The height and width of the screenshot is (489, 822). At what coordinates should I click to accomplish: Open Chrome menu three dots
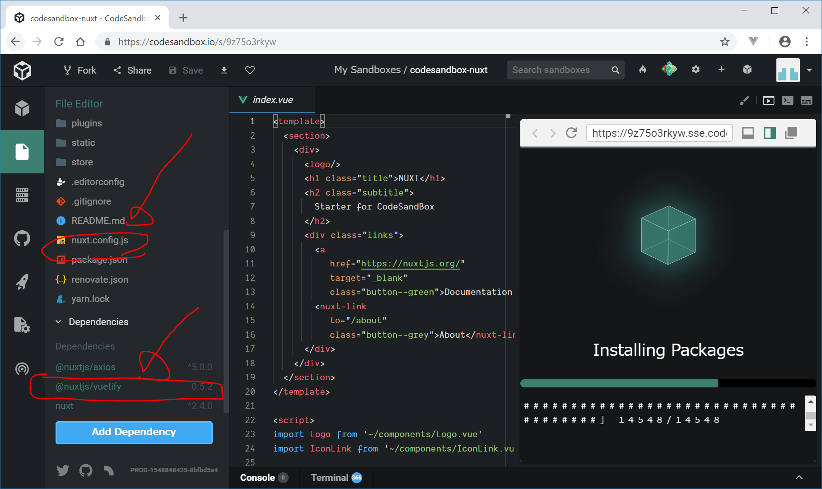coord(807,42)
